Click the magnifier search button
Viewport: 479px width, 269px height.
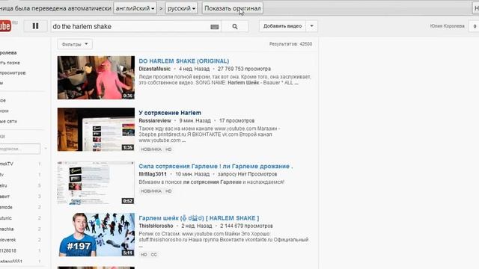click(x=234, y=27)
